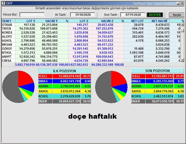Focus the Hisse Bul search field

pos(32,15)
